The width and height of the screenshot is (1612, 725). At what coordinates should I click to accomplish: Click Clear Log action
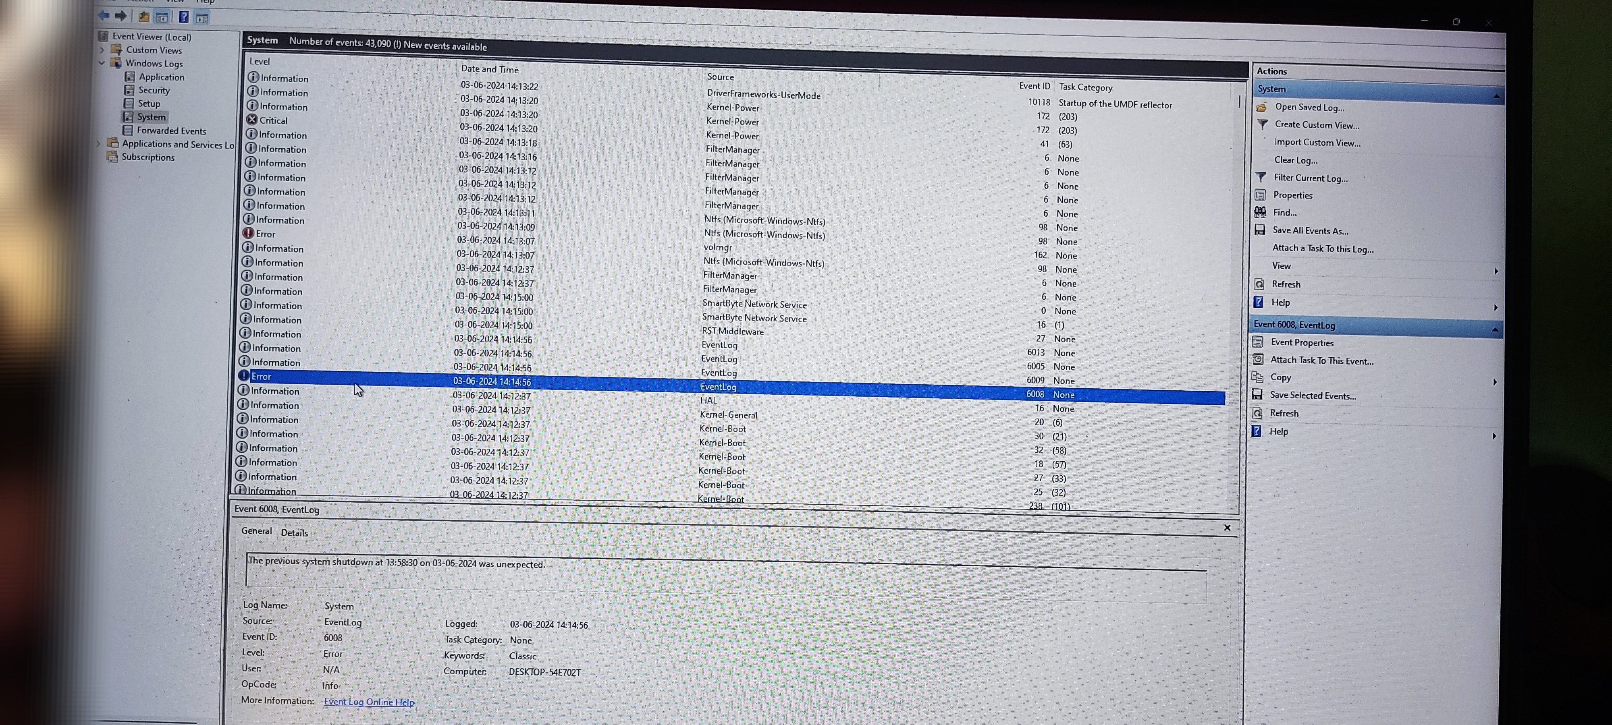[x=1295, y=160]
